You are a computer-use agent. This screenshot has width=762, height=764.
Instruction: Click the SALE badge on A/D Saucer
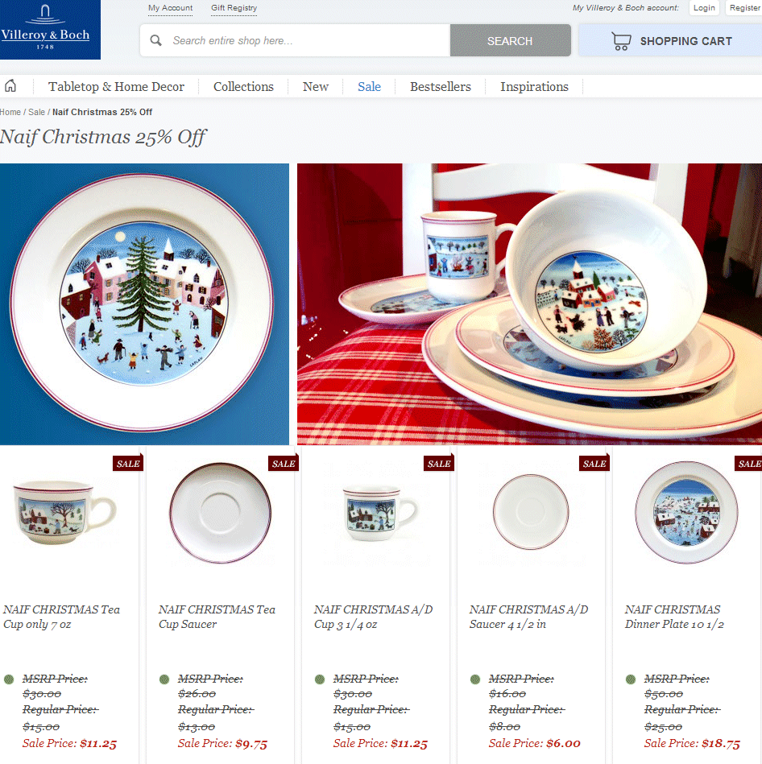pos(594,464)
